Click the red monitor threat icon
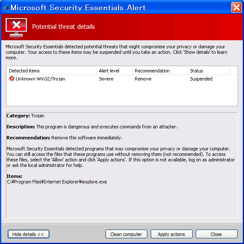Screen dimensions: 244x244 tap(17, 28)
